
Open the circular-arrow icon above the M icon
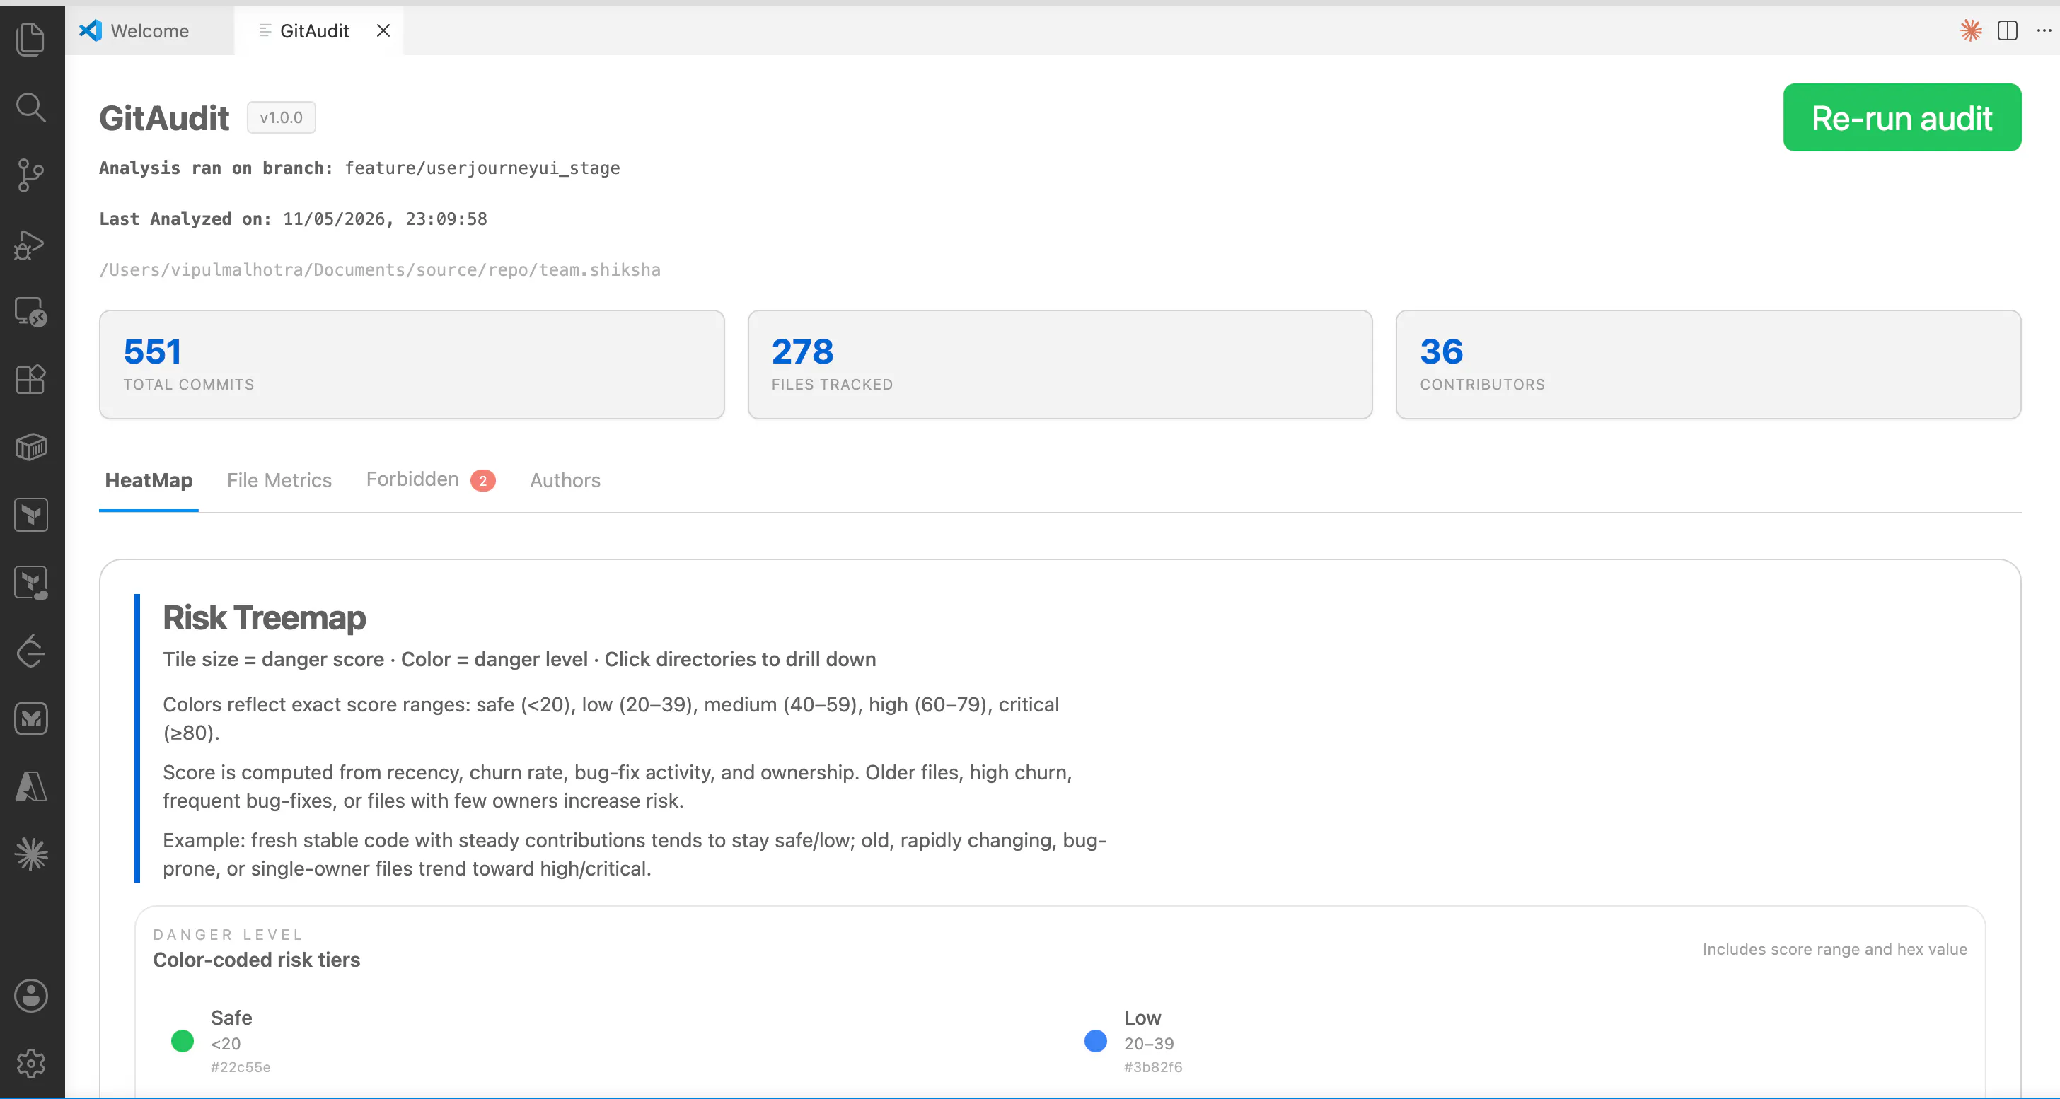[x=31, y=651]
